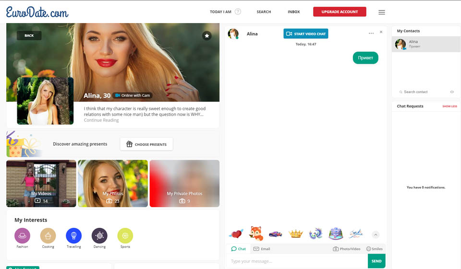
Task: Switch to the Email tab
Action: pos(262,249)
